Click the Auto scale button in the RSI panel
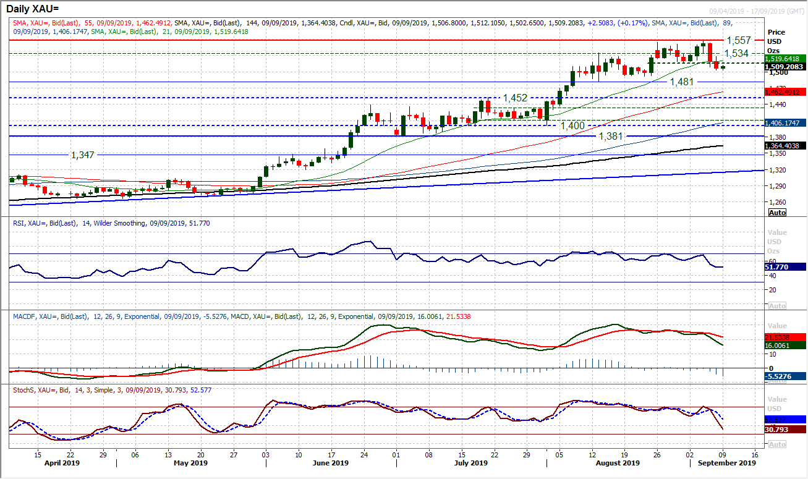The width and height of the screenshot is (808, 479). (777, 306)
